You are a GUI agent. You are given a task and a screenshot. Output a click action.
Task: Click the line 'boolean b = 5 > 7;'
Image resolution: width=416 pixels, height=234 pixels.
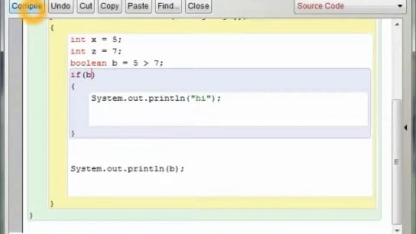(117, 63)
